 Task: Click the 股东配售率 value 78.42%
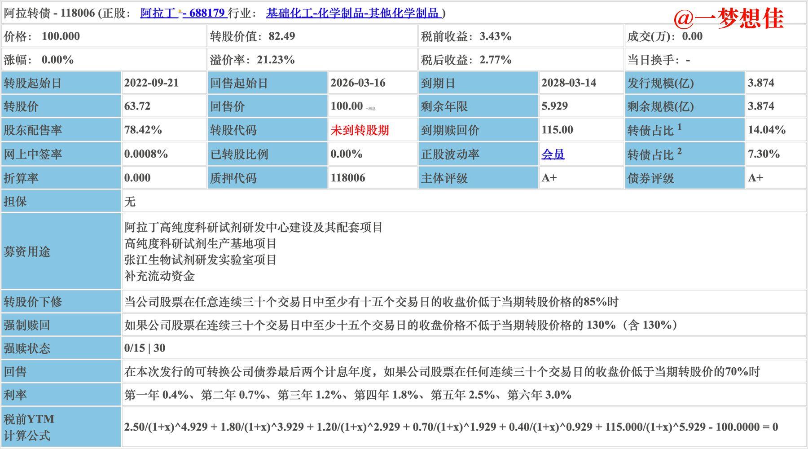click(x=143, y=130)
